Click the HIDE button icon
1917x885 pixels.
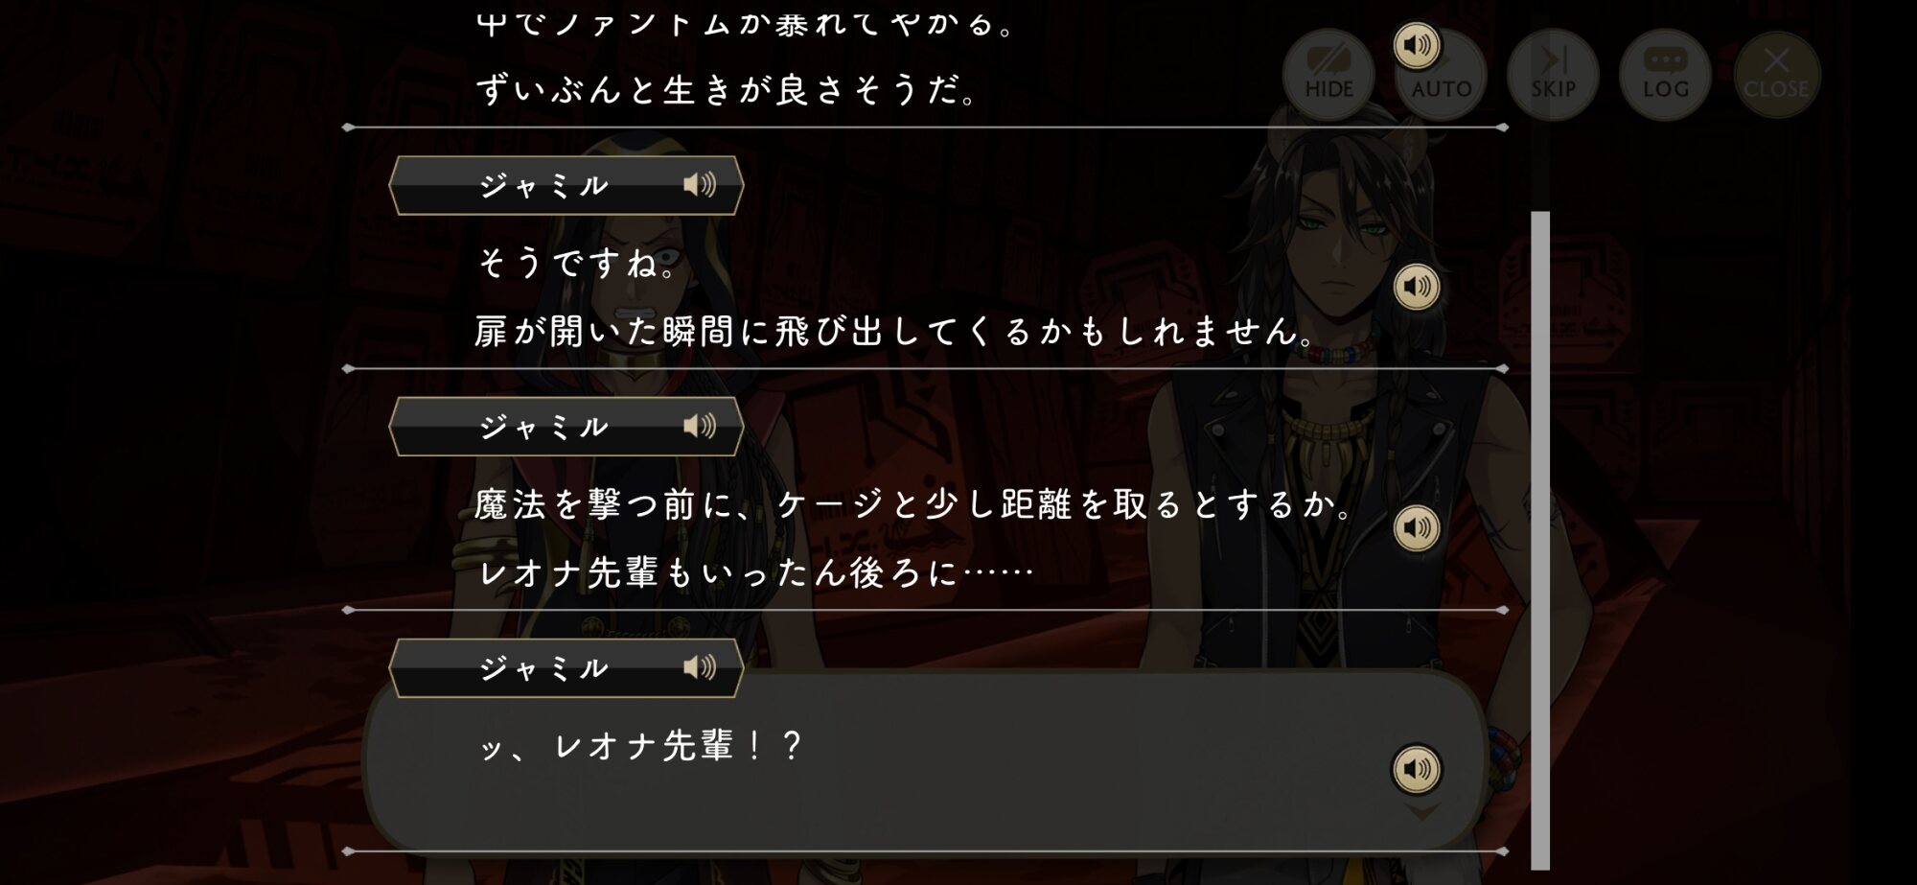(1328, 74)
